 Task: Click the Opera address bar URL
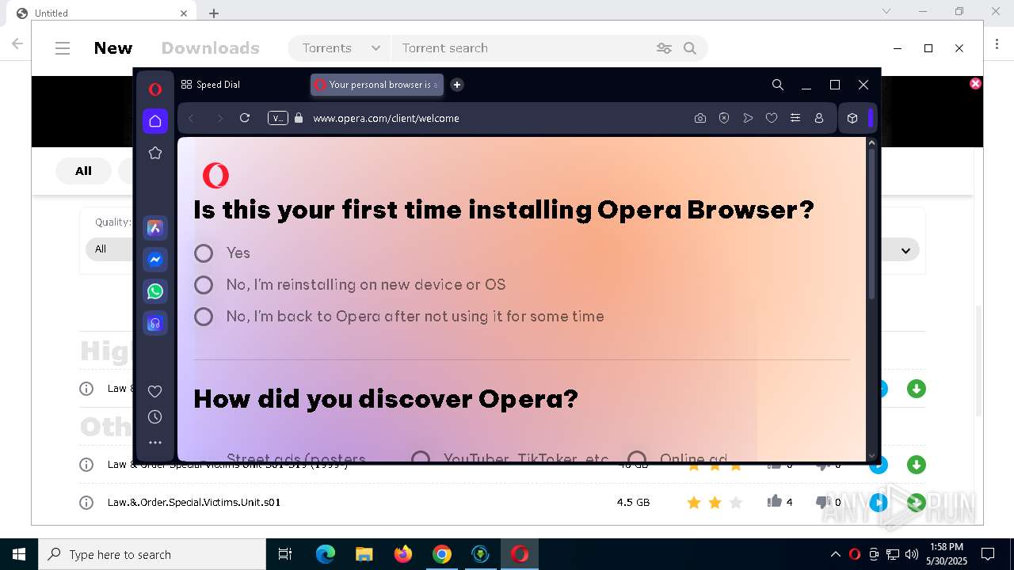pyautogui.click(x=386, y=118)
